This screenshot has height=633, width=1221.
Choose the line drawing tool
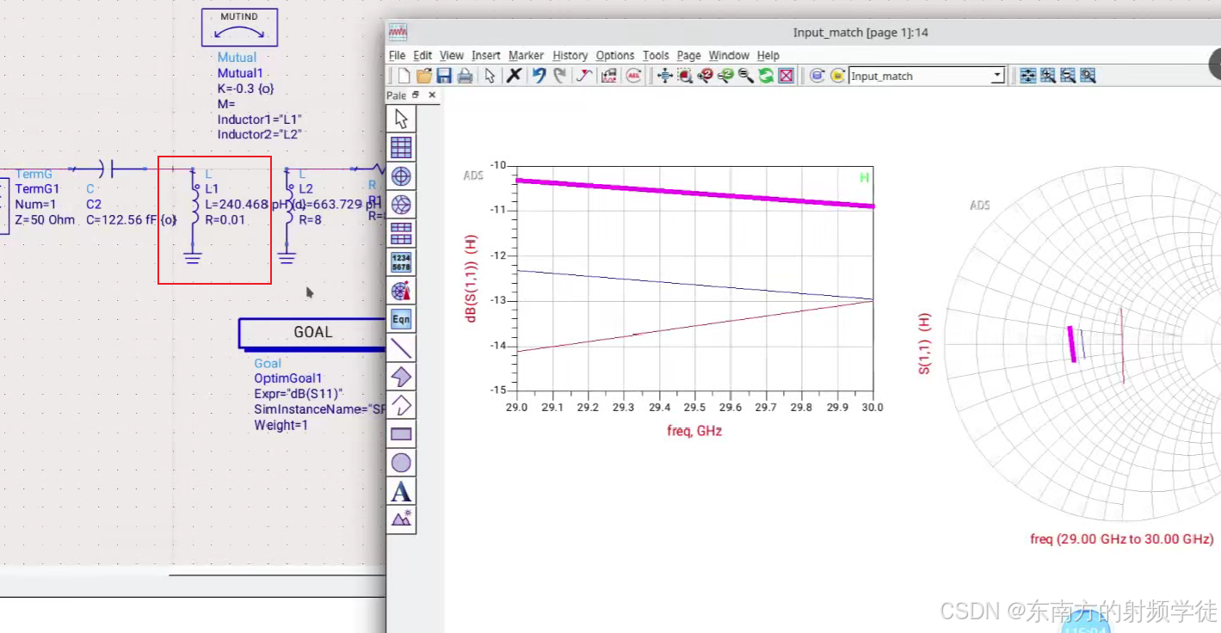[x=401, y=348]
